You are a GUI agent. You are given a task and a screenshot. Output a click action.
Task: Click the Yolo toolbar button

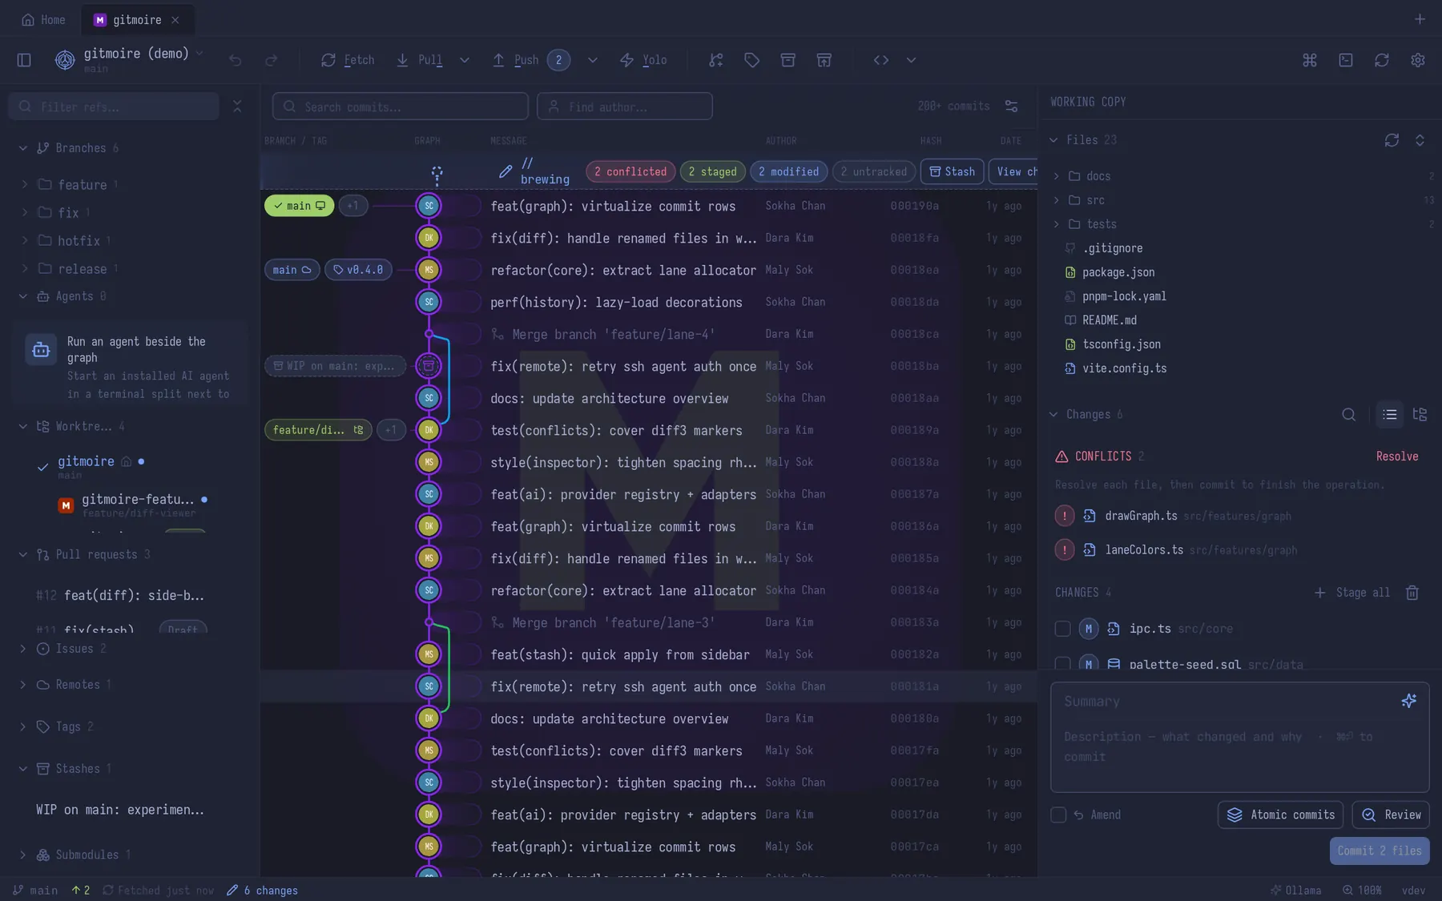[x=643, y=60]
